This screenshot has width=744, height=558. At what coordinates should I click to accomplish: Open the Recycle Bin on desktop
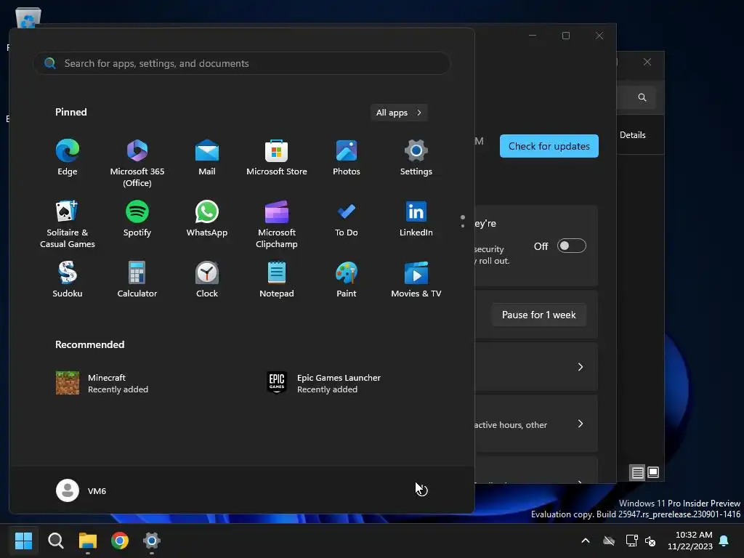[x=28, y=19]
